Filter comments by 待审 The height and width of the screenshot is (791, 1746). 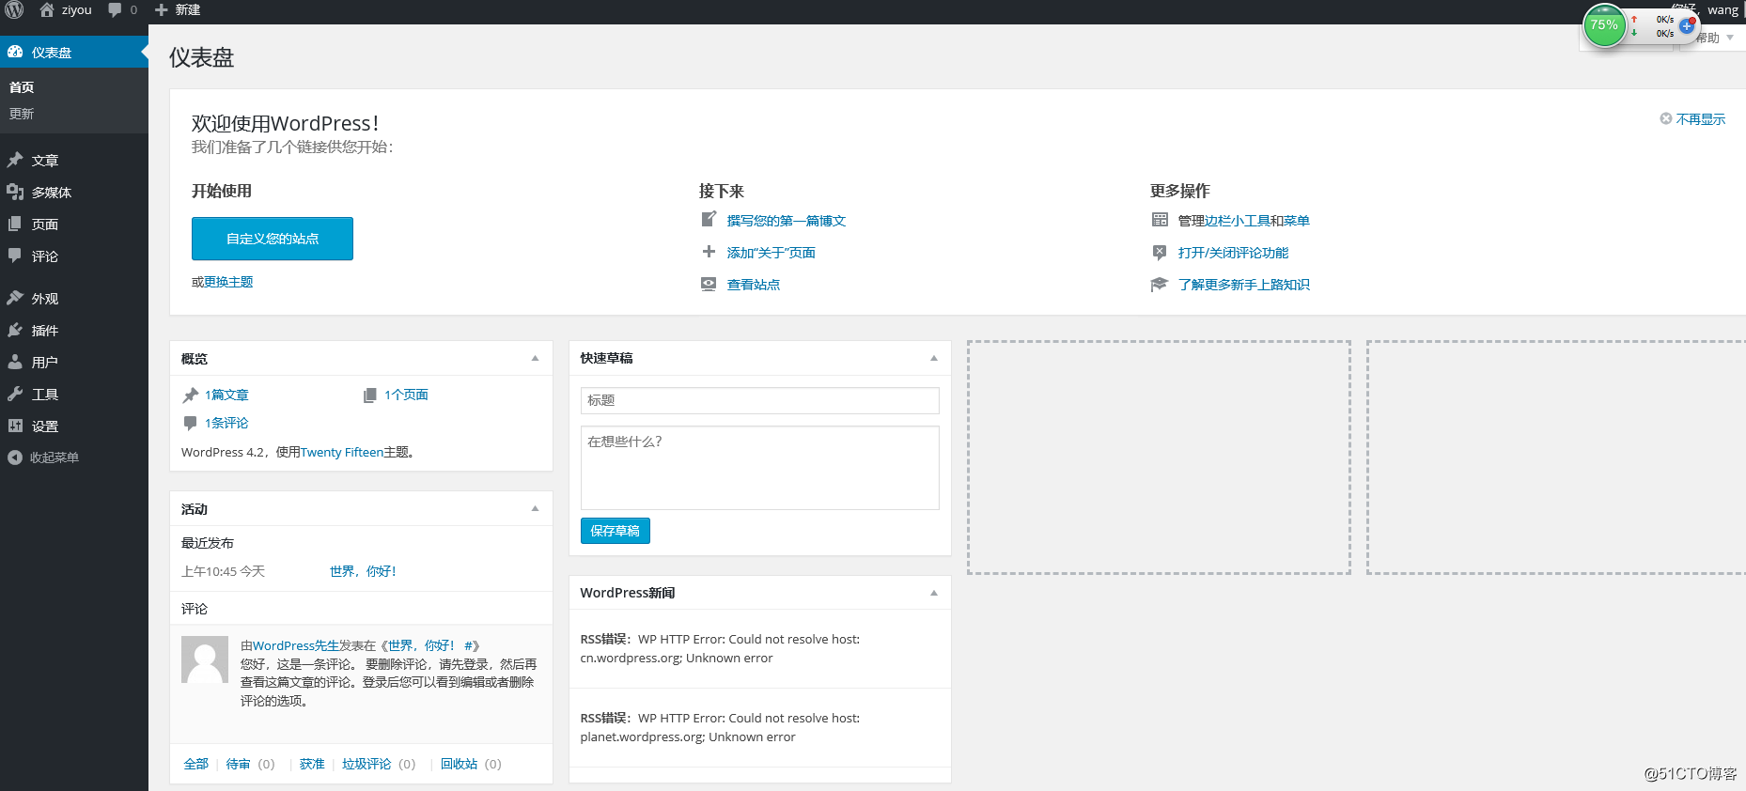point(239,764)
